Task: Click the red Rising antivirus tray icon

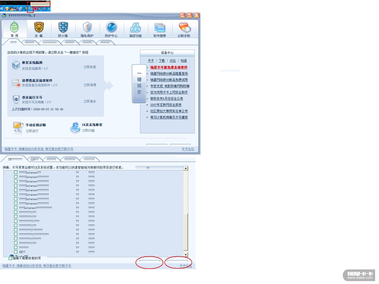Action: (35, 9)
